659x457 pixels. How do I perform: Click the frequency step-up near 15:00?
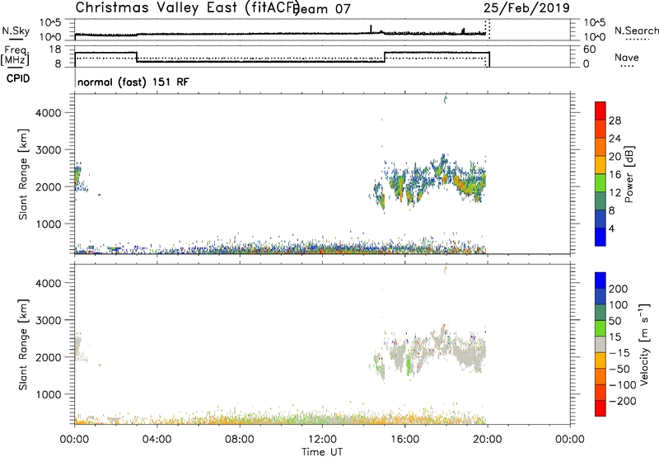coord(385,57)
